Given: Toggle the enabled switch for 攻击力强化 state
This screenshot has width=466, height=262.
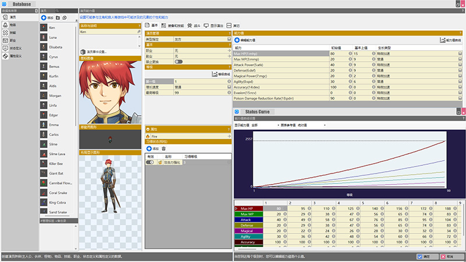Looking at the screenshot, I should (x=150, y=162).
